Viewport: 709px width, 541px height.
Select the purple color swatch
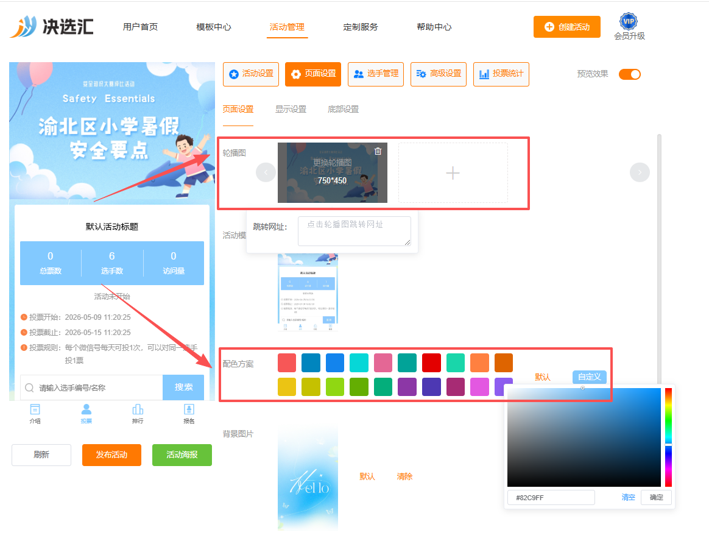tap(407, 387)
